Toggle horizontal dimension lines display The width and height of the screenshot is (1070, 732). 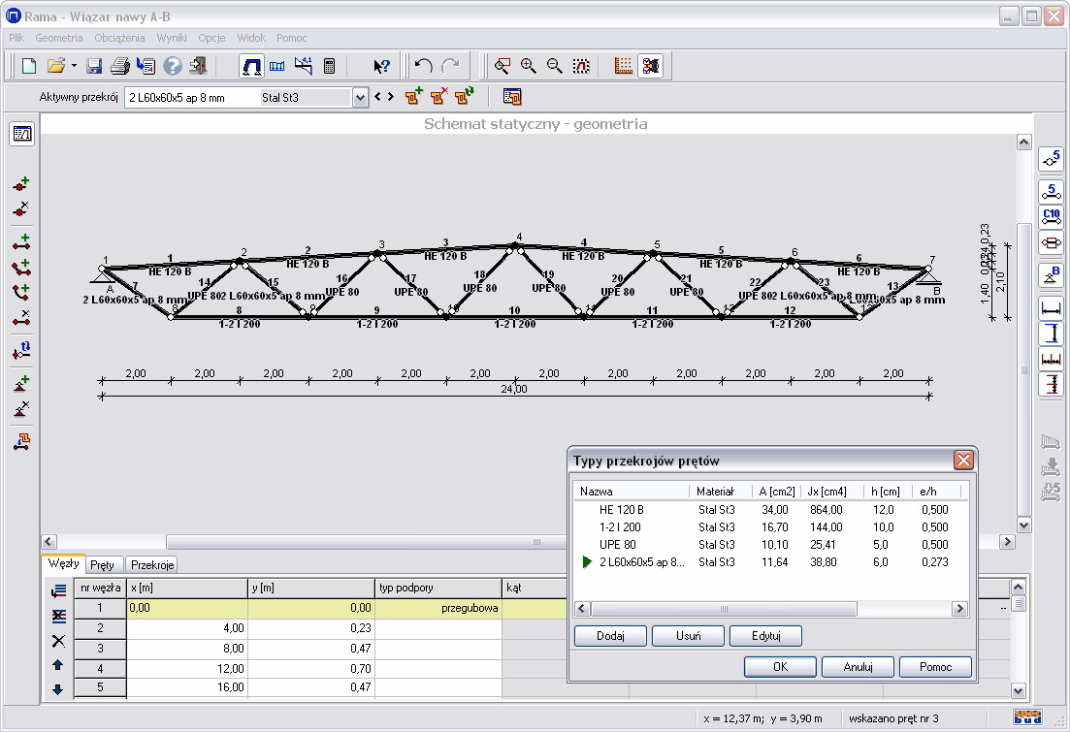click(x=1051, y=308)
